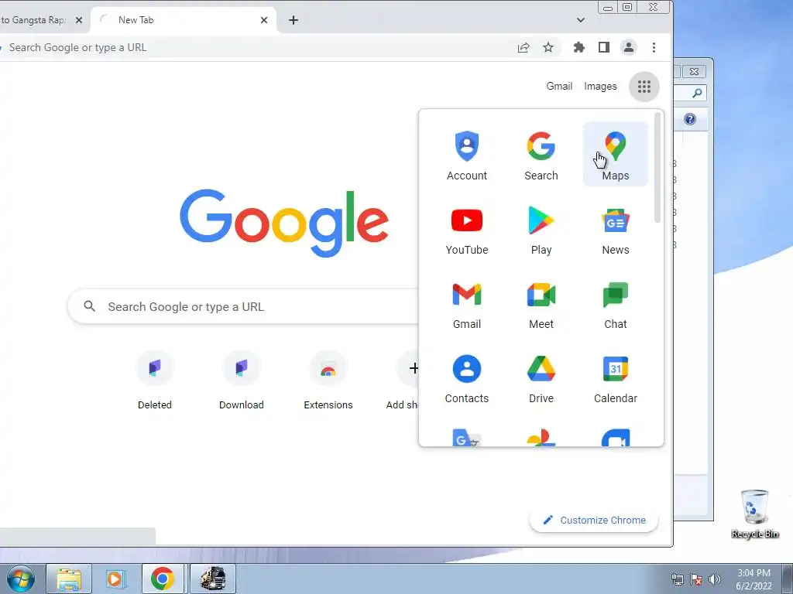Open the Images link at top
Image resolution: width=793 pixels, height=594 pixels.
pyautogui.click(x=600, y=87)
